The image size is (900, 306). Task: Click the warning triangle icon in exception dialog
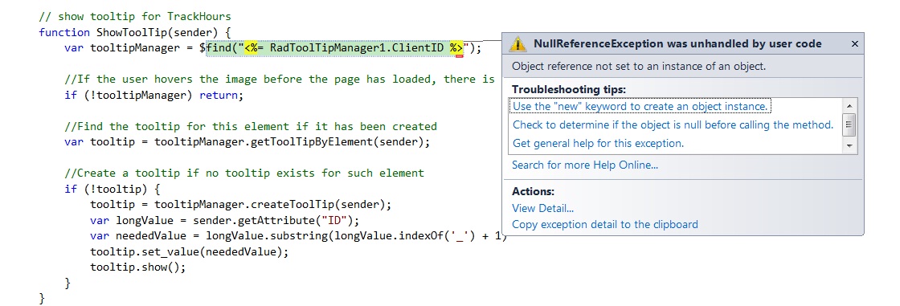point(517,43)
